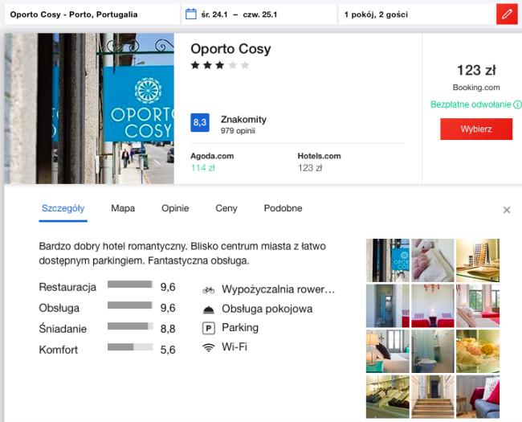Close the hotel details panel
The image size is (522, 422).
507,210
